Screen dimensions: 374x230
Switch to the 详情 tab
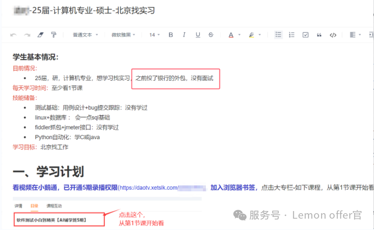(18, 206)
